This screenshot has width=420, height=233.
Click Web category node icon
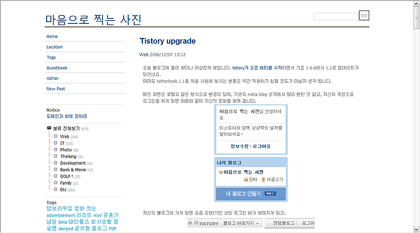click(x=56, y=136)
